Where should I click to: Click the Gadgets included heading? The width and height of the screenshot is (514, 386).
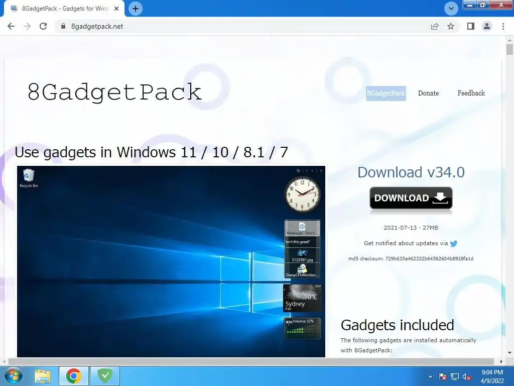[398, 325]
